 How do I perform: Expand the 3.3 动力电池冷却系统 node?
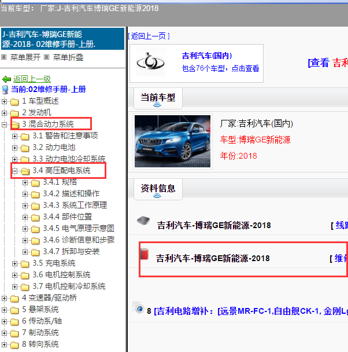(14, 159)
